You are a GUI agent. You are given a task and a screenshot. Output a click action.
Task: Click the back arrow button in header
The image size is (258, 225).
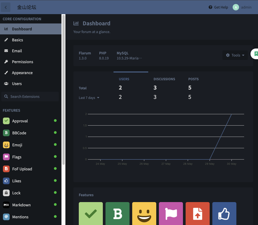(6, 7)
